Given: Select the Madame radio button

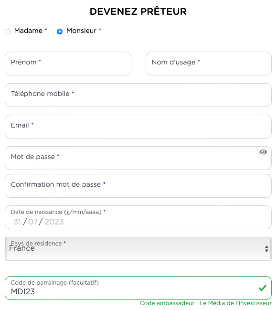Looking at the screenshot, I should (x=8, y=32).
